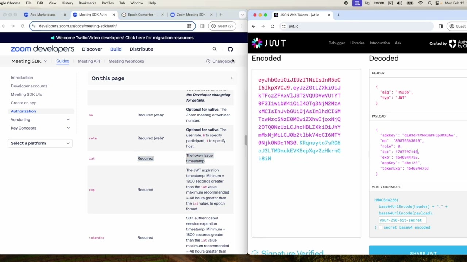Click the Changelog clock icon
Image resolution: width=467 pixels, height=262 pixels.
click(208, 61)
